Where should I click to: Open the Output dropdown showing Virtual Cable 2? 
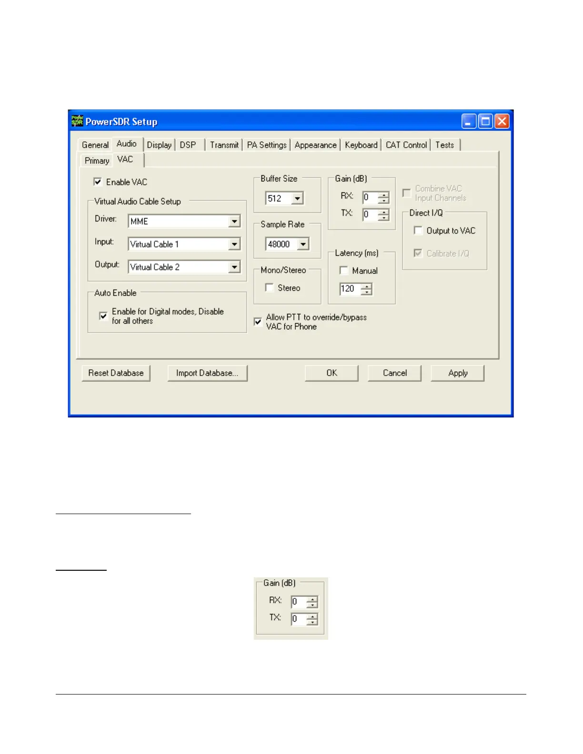click(234, 267)
